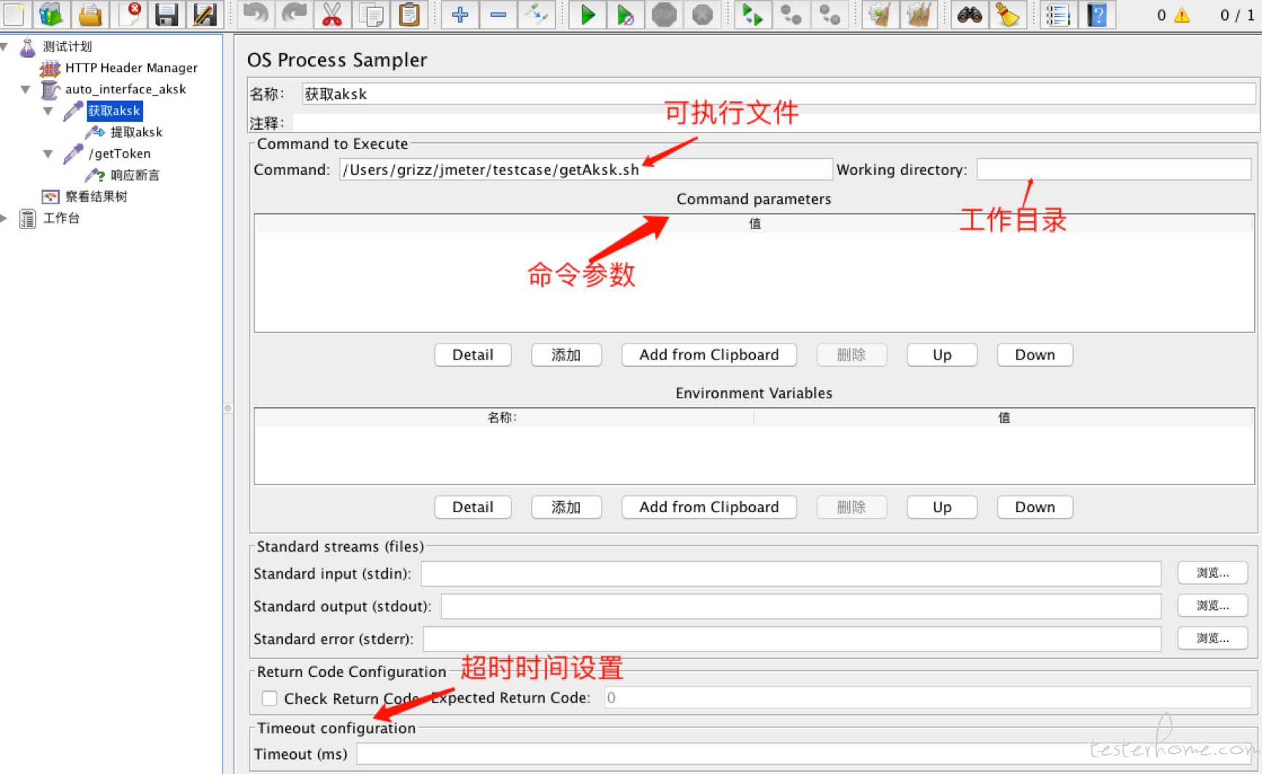Select the 察看结果树 listener item
The height and width of the screenshot is (774, 1262).
click(96, 196)
